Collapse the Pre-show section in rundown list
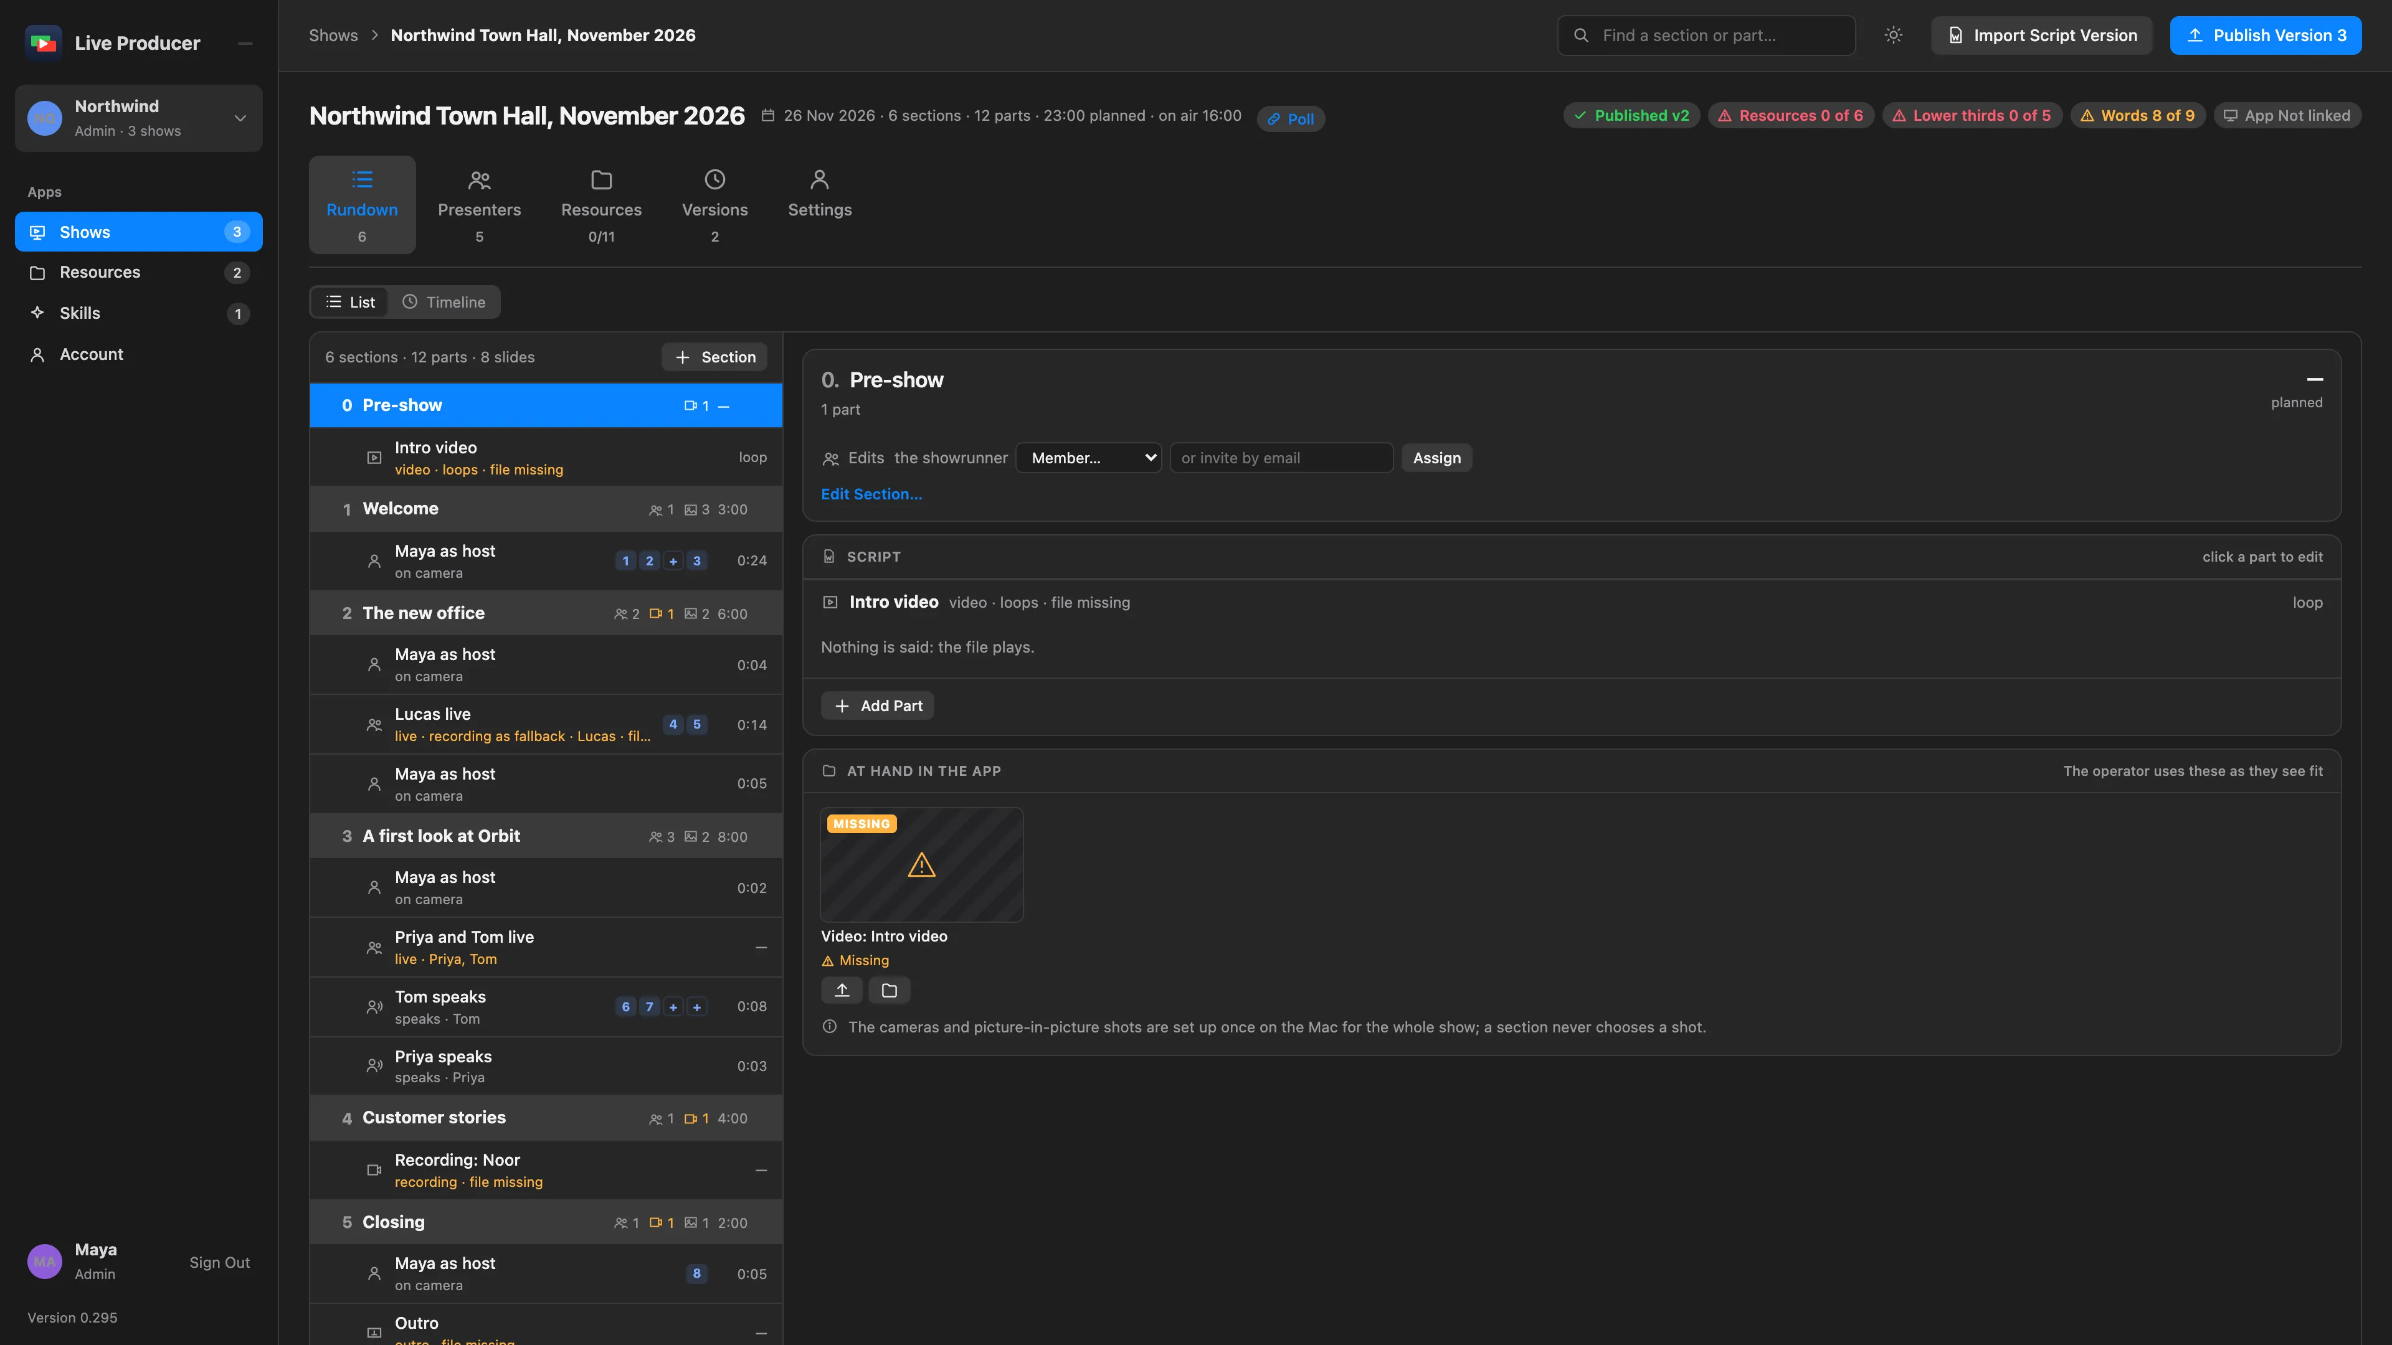This screenshot has height=1345, width=2392. pos(723,407)
